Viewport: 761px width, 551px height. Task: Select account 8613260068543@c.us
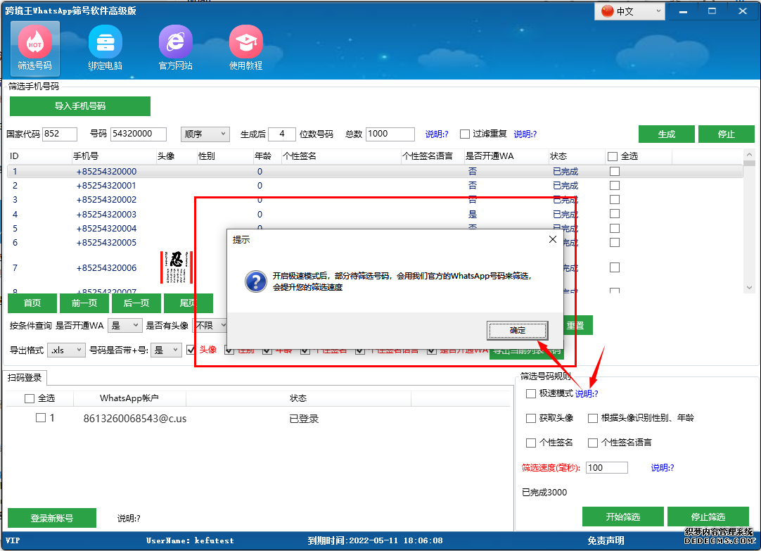coord(135,419)
